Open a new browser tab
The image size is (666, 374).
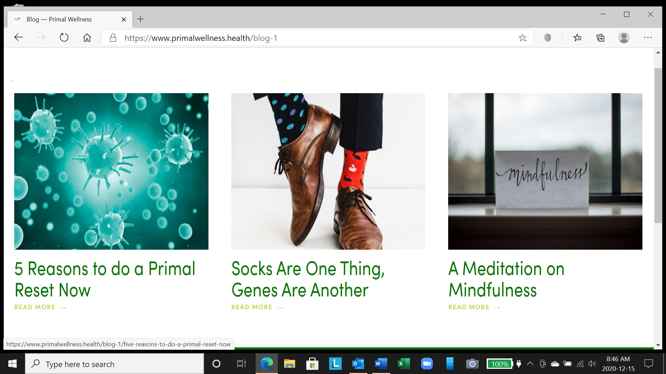coord(140,19)
